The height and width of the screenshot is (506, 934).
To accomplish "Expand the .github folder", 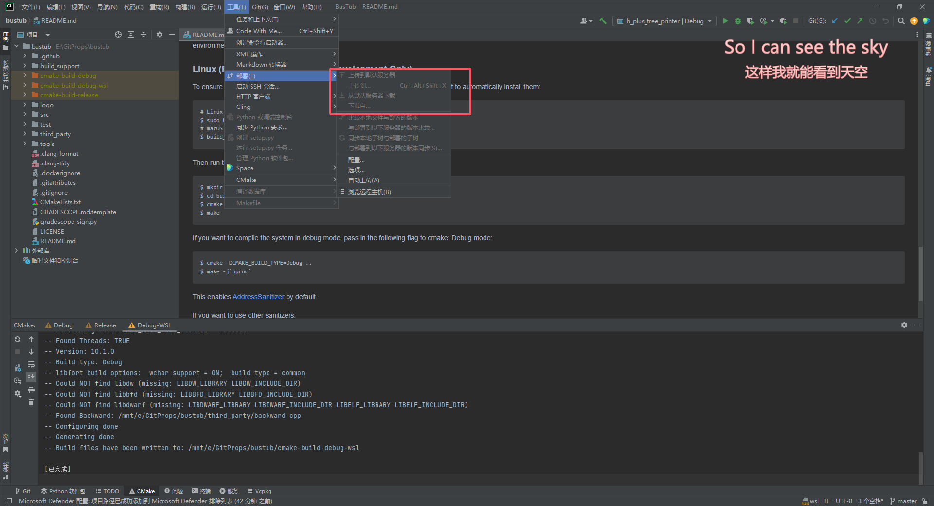I will 25,56.
